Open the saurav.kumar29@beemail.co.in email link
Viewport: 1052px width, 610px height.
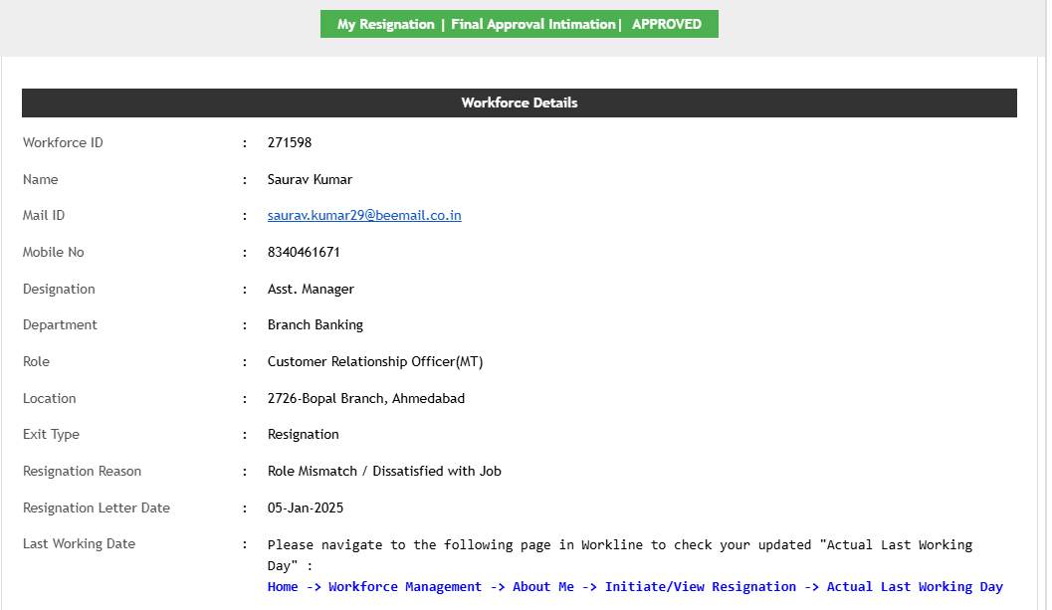(x=364, y=216)
